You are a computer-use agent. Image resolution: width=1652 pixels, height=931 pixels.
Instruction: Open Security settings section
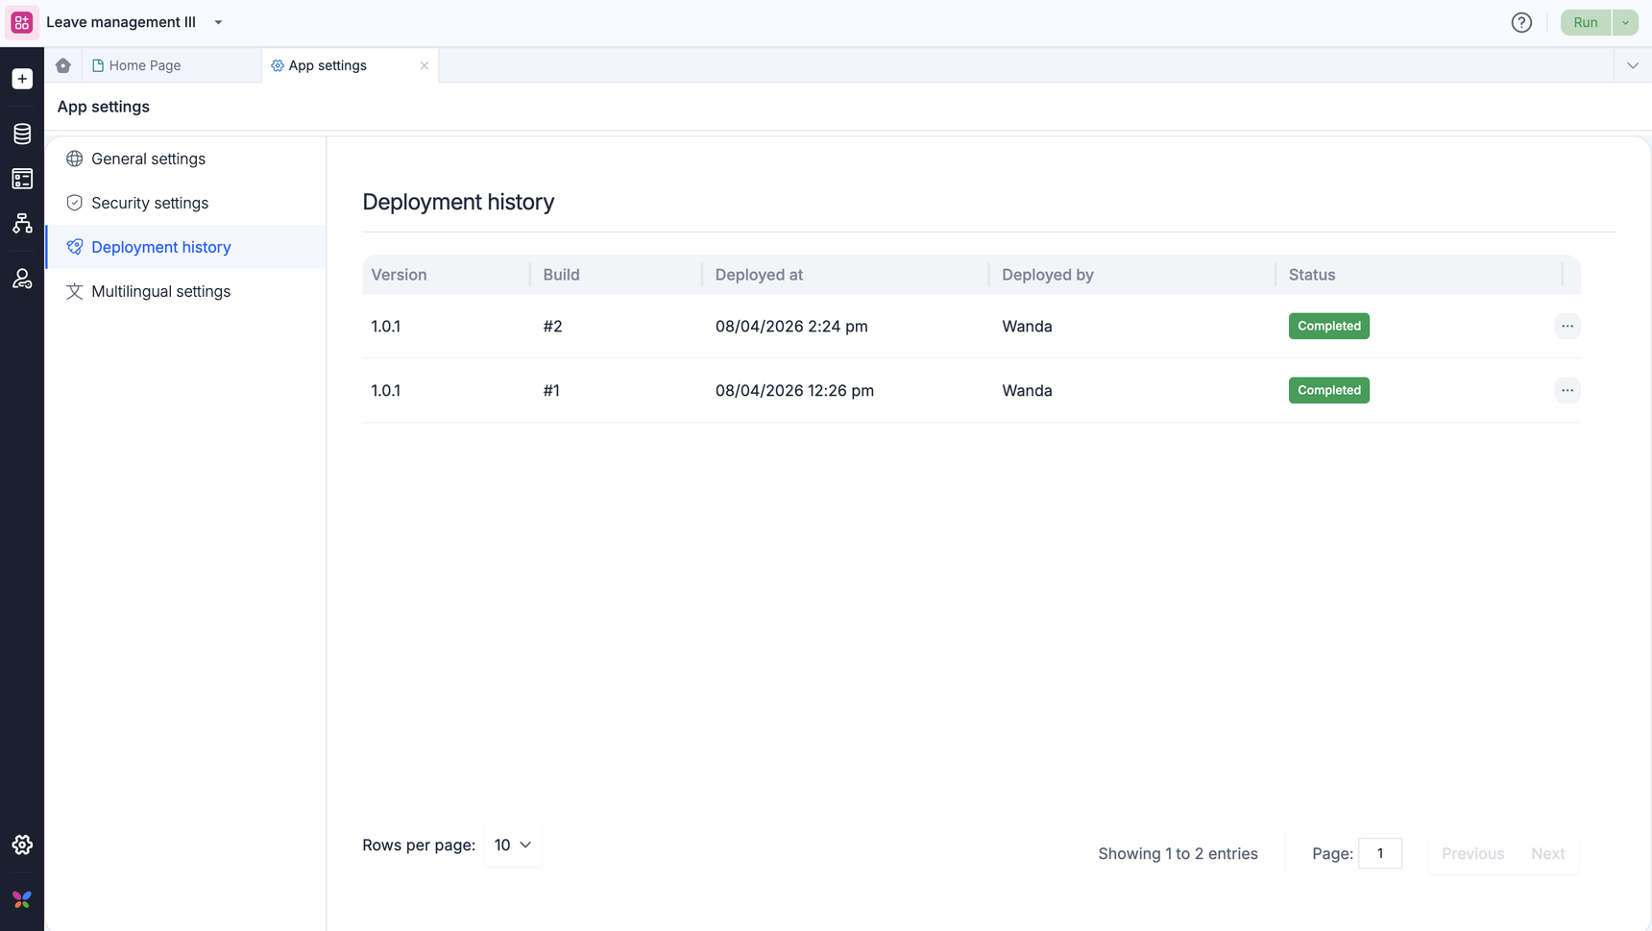[x=150, y=203]
